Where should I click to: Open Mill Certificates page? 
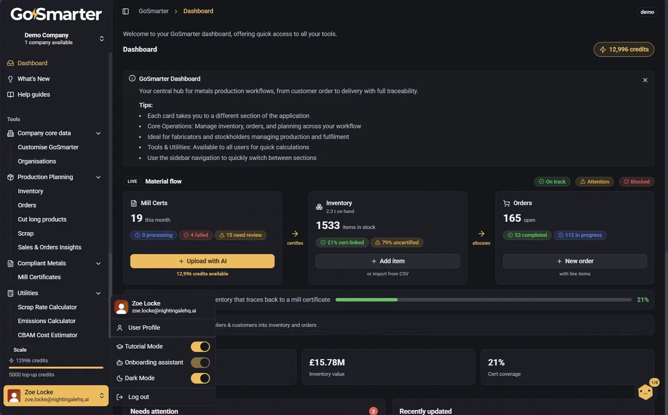[39, 277]
